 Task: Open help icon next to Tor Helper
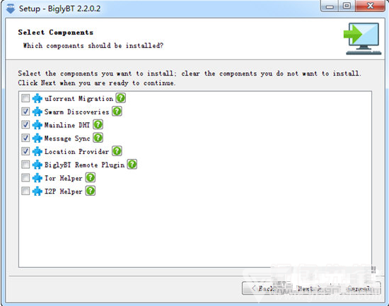pyautogui.click(x=91, y=177)
